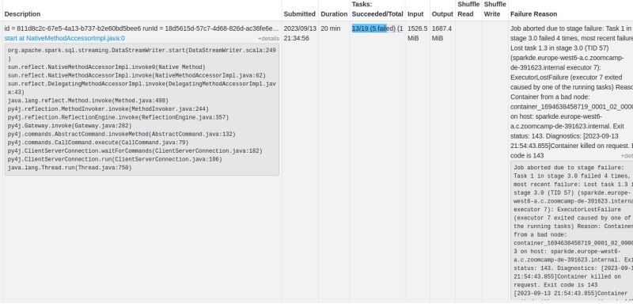
Task: Click the py4j.reflection.ReflectionEngine.invoke line
Action: coord(118,117)
